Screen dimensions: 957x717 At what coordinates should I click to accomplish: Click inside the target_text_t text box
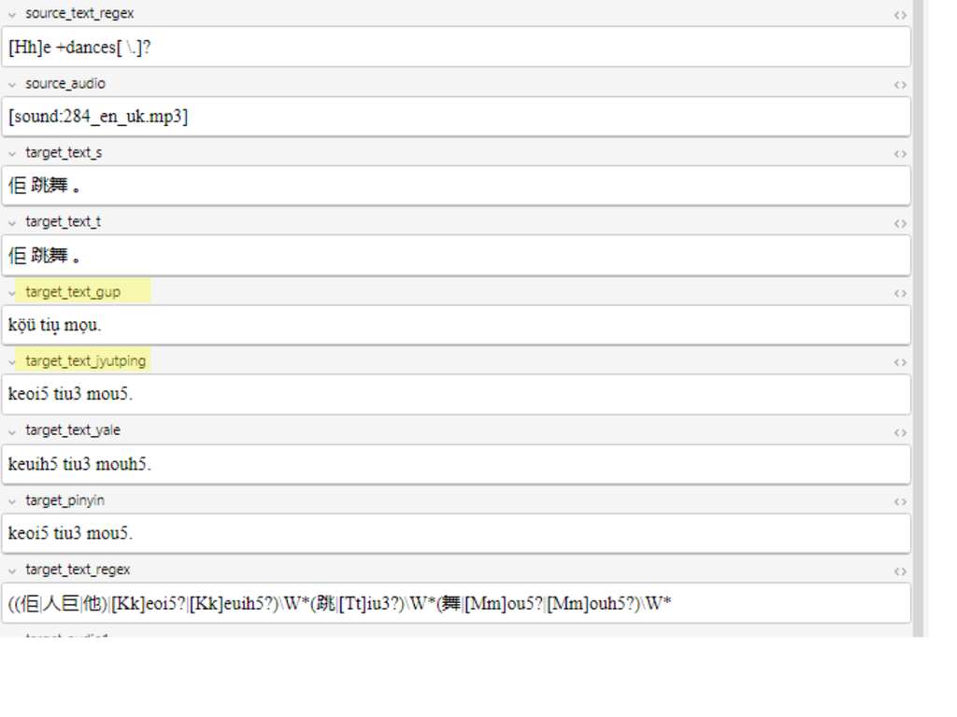pos(456,256)
